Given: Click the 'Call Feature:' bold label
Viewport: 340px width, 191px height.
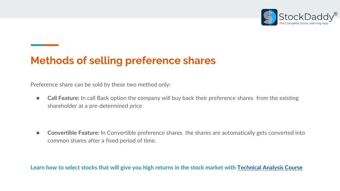Looking at the screenshot, I should (x=63, y=98).
